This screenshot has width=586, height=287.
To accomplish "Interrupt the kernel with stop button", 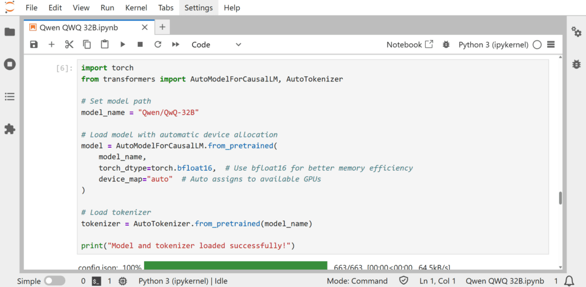I will (x=140, y=45).
